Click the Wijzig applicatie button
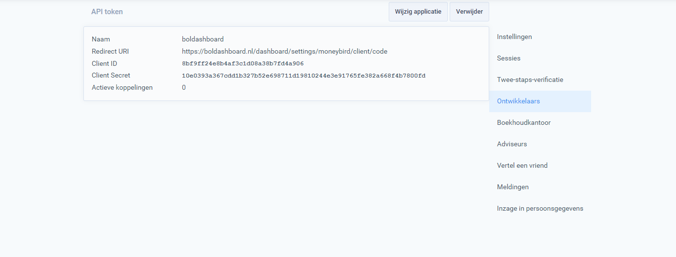 tap(418, 12)
